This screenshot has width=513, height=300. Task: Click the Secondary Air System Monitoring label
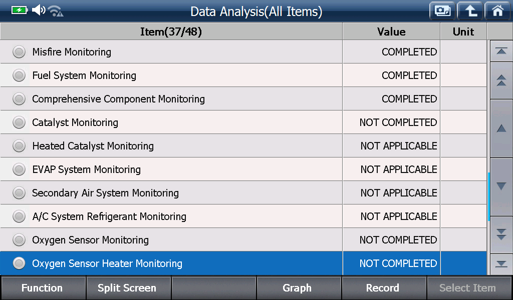click(105, 193)
